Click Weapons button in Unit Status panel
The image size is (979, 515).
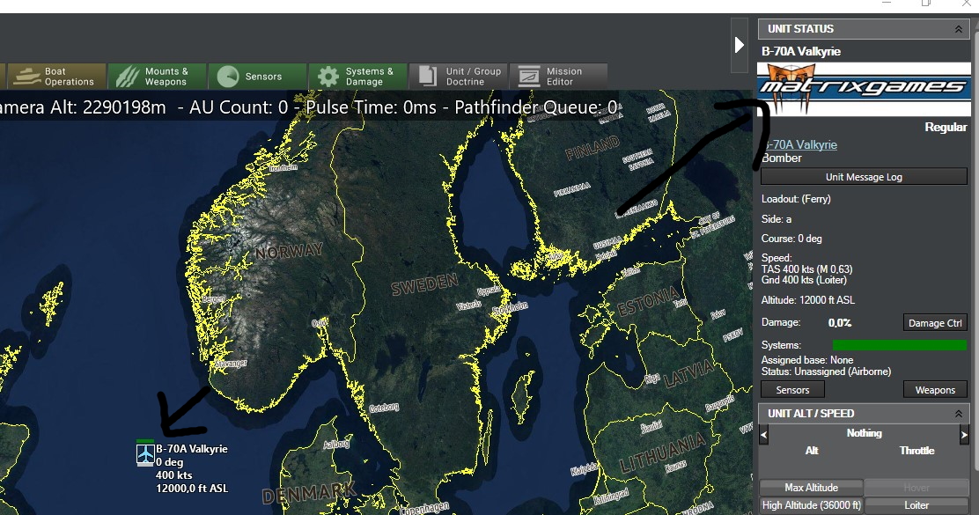(x=935, y=389)
